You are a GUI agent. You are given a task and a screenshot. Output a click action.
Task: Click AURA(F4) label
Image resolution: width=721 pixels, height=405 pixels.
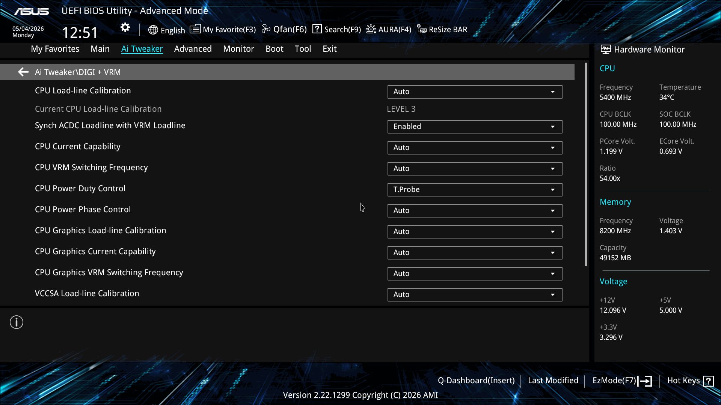click(395, 30)
